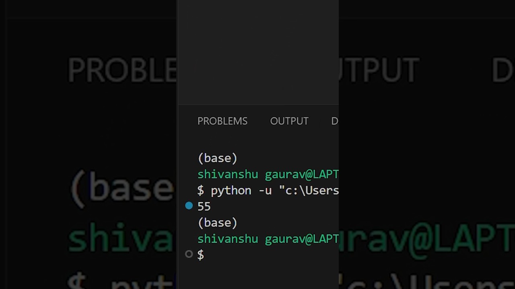This screenshot has height=289, width=515.
Task: Click the blurred enlarged lone 'D' background letter
Action: click(x=503, y=70)
